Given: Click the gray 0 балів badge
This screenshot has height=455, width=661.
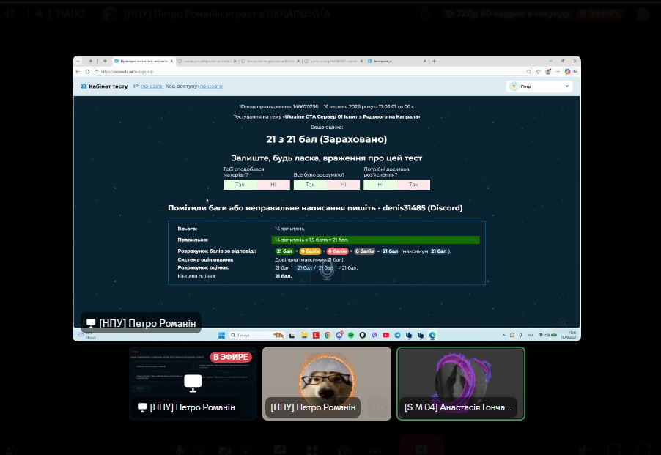Looking at the screenshot, I should tap(364, 251).
